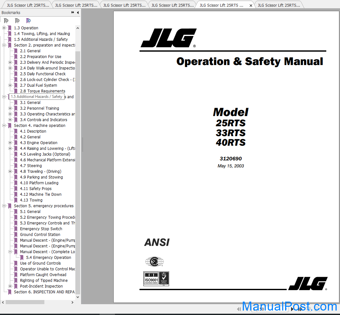This screenshot has width=340, height=315.
Task: Click the bookmark icon next to 4.5 Leveling Jacks
Action: (16, 154)
